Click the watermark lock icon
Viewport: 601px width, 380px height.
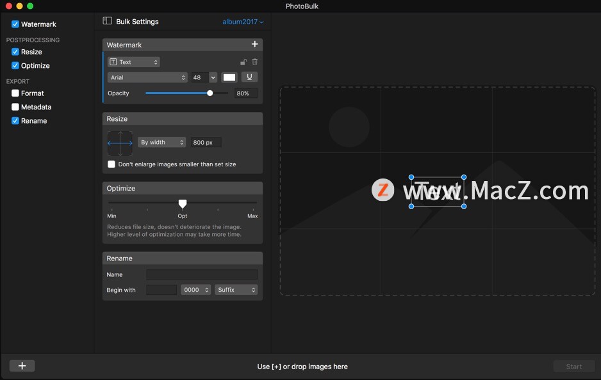[x=243, y=62]
